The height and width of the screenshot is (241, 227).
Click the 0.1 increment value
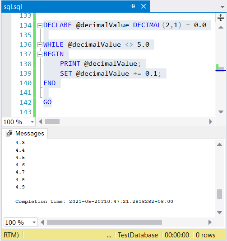pyautogui.click(x=151, y=73)
